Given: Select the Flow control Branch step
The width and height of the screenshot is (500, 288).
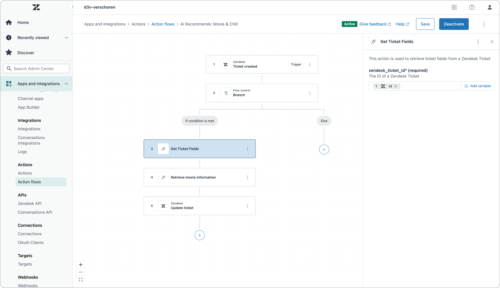Looking at the screenshot, I should [x=262, y=93].
